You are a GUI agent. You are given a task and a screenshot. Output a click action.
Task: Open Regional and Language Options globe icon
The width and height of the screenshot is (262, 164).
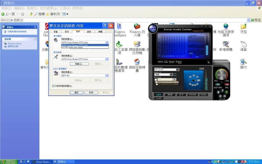[226, 26]
